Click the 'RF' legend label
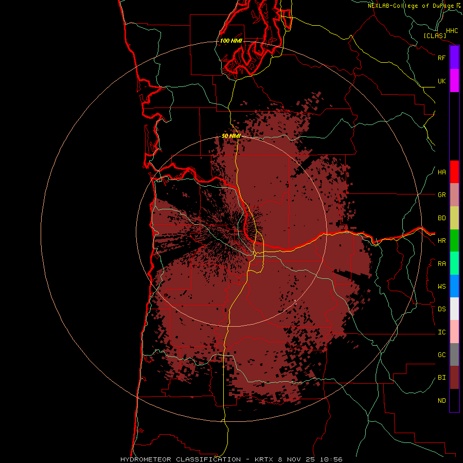463x463 pixels. 441,58
